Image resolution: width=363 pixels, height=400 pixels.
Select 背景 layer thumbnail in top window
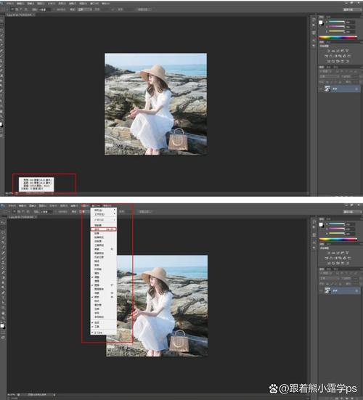327,89
